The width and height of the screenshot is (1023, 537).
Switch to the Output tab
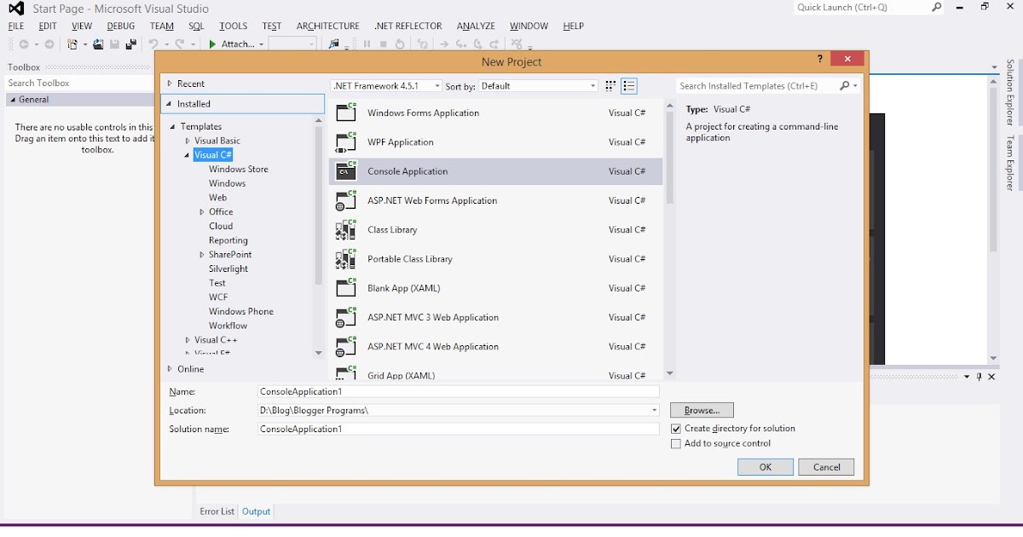[x=256, y=511]
